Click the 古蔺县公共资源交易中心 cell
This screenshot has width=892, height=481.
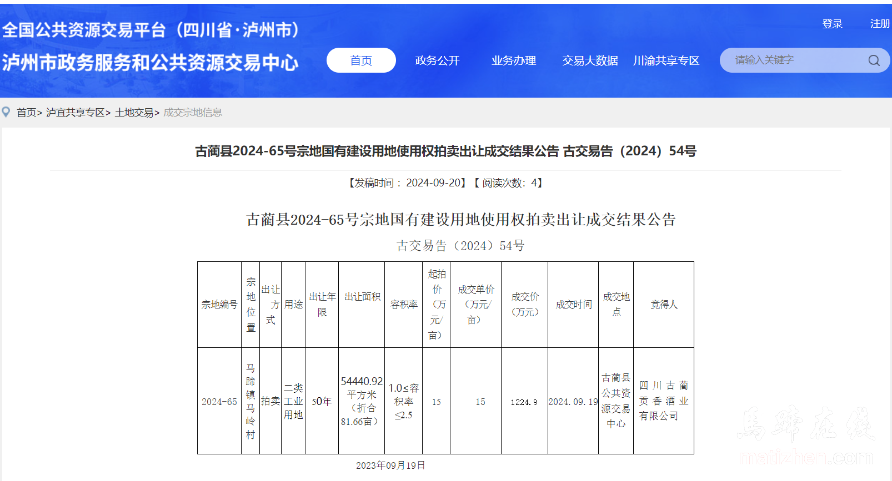coord(616,402)
